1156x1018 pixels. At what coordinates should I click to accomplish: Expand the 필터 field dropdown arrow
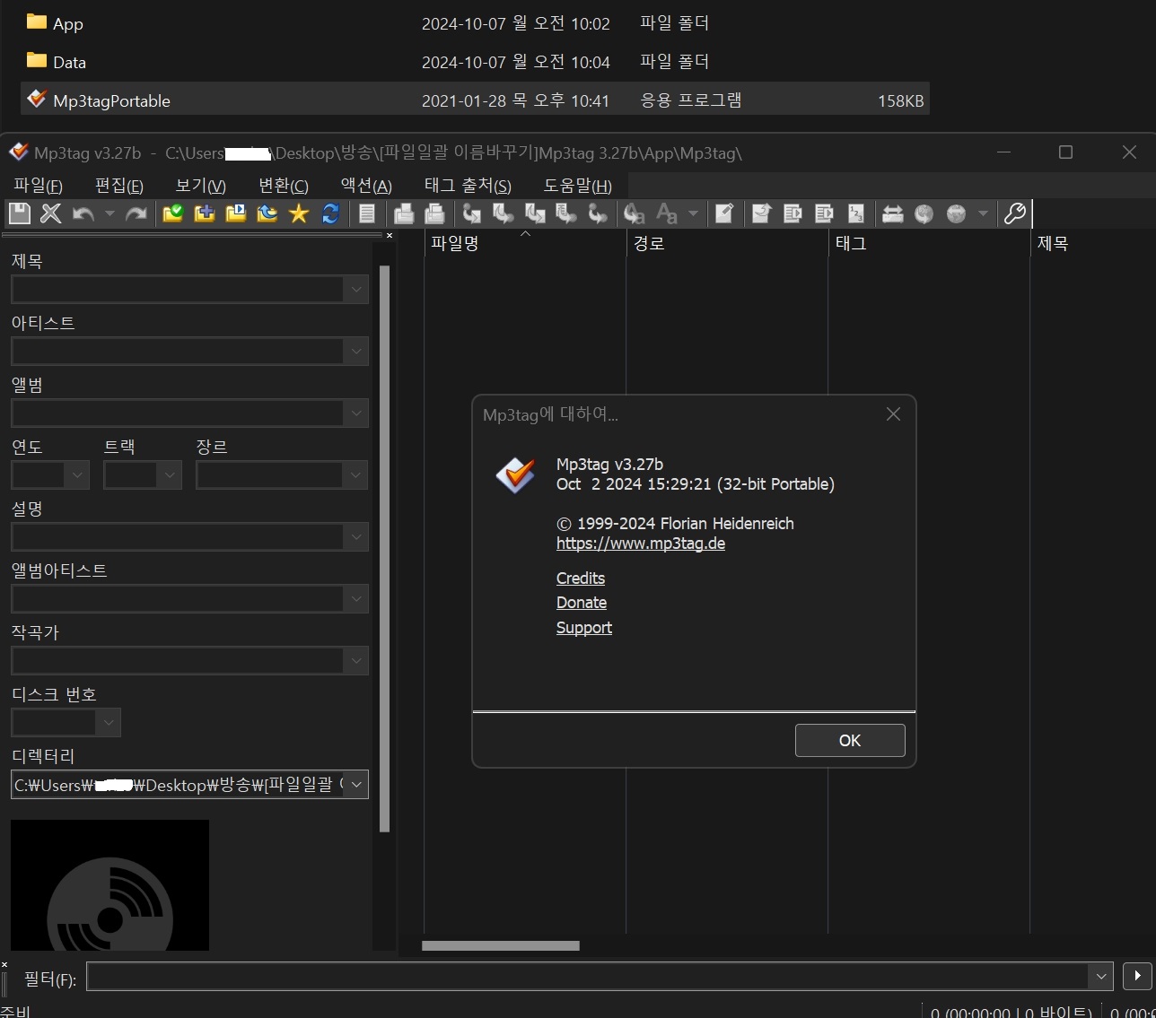1101,977
